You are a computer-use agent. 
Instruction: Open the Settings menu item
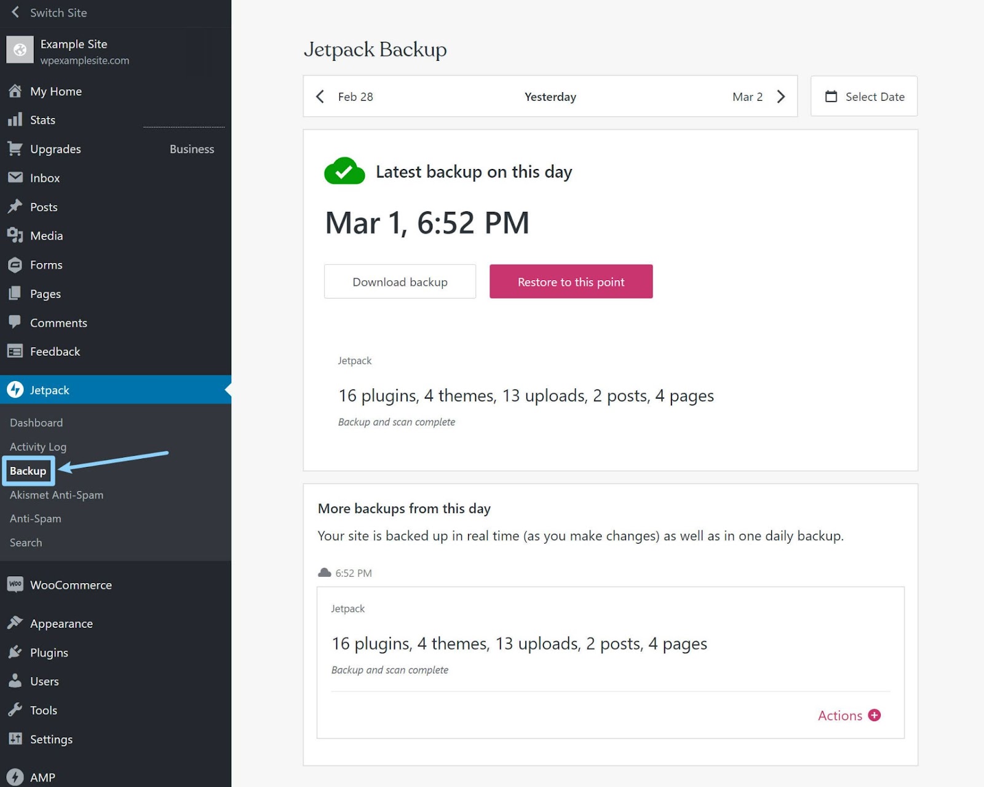tap(116, 739)
